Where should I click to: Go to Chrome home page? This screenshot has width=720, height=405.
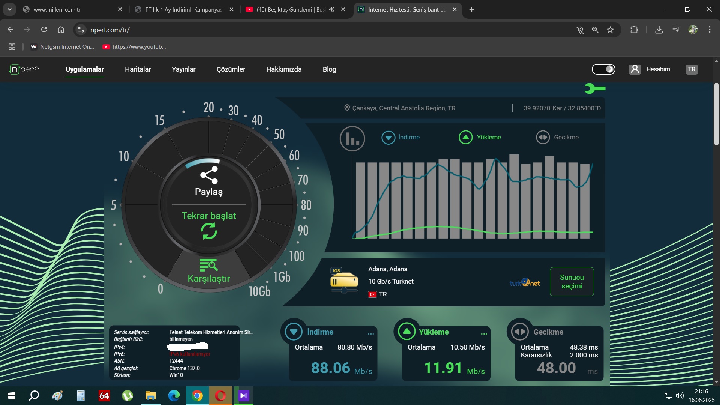click(61, 30)
